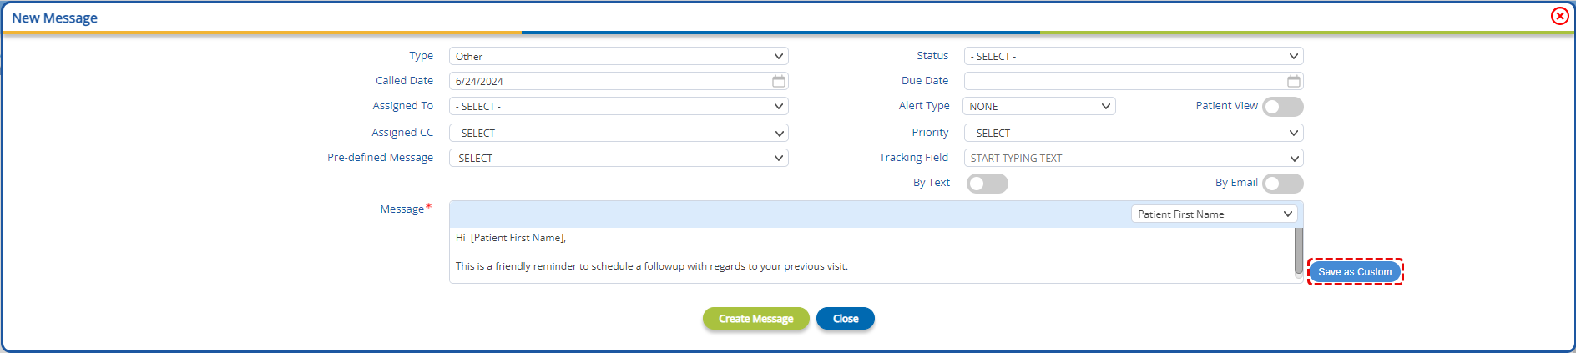Enable the By Email switch
This screenshot has height=353, width=1576.
click(x=1283, y=184)
